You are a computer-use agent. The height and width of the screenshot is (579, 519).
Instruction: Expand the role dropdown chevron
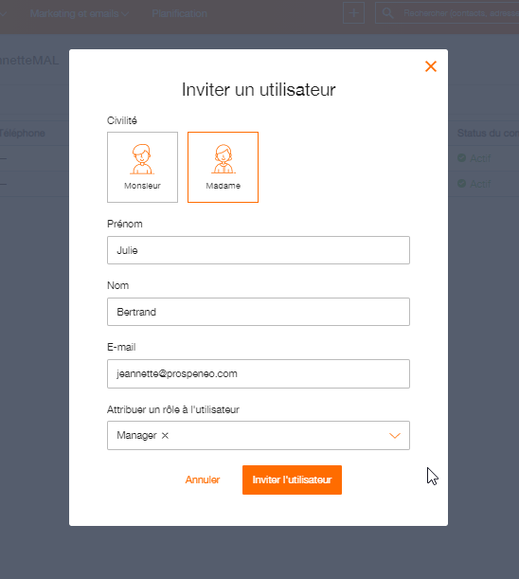pos(395,436)
